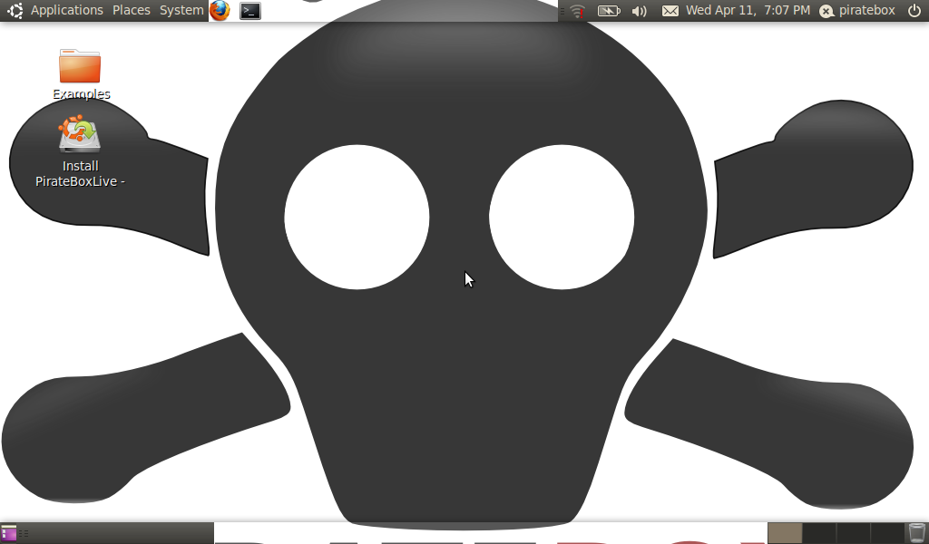
Task: Open the volume control indicator
Action: tap(640, 11)
